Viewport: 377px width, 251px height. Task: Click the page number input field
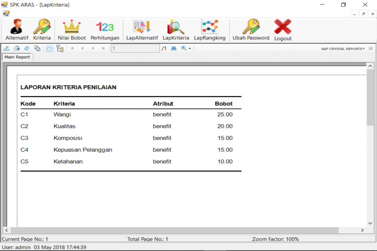pos(135,48)
